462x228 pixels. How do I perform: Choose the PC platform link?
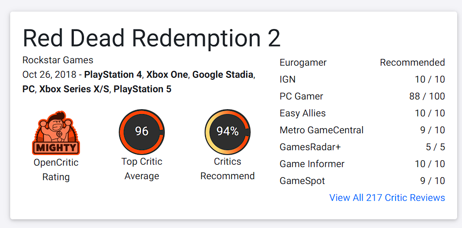[29, 89]
